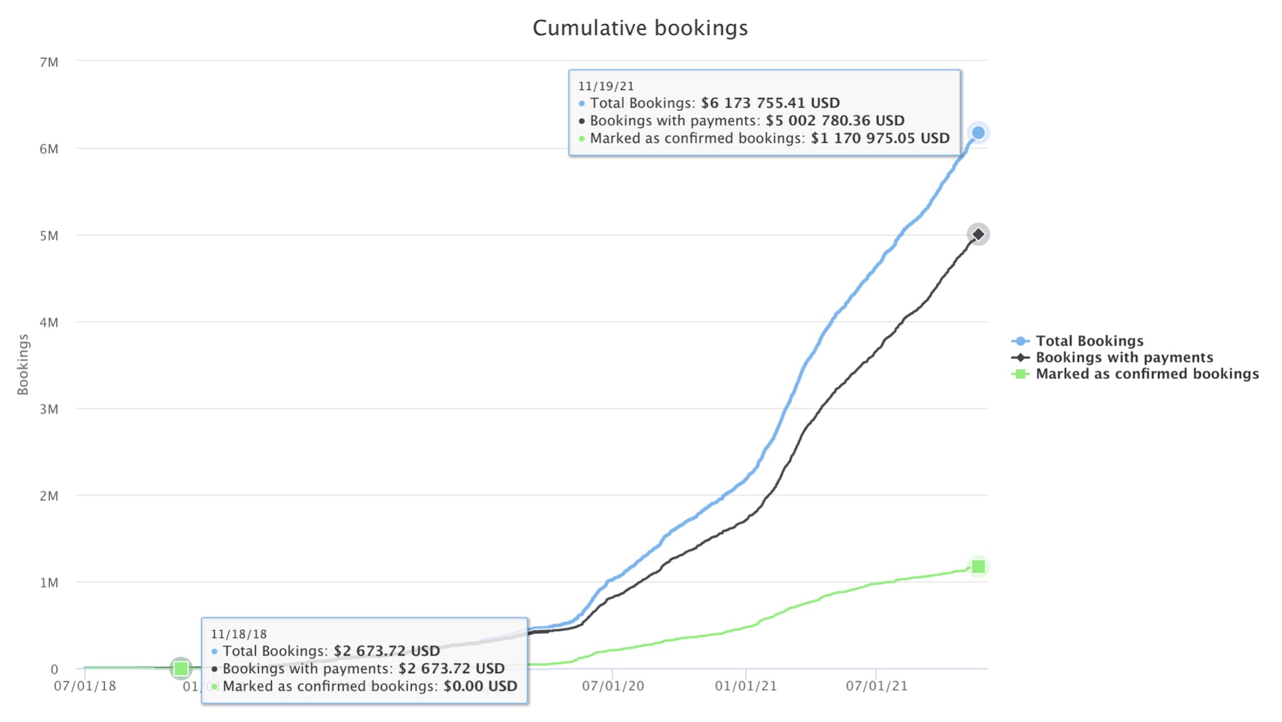Image resolution: width=1282 pixels, height=722 pixels.
Task: Click the blue circle icon in legend
Action: (1020, 341)
